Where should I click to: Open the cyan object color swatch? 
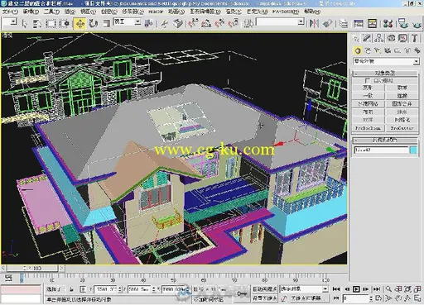click(413, 150)
